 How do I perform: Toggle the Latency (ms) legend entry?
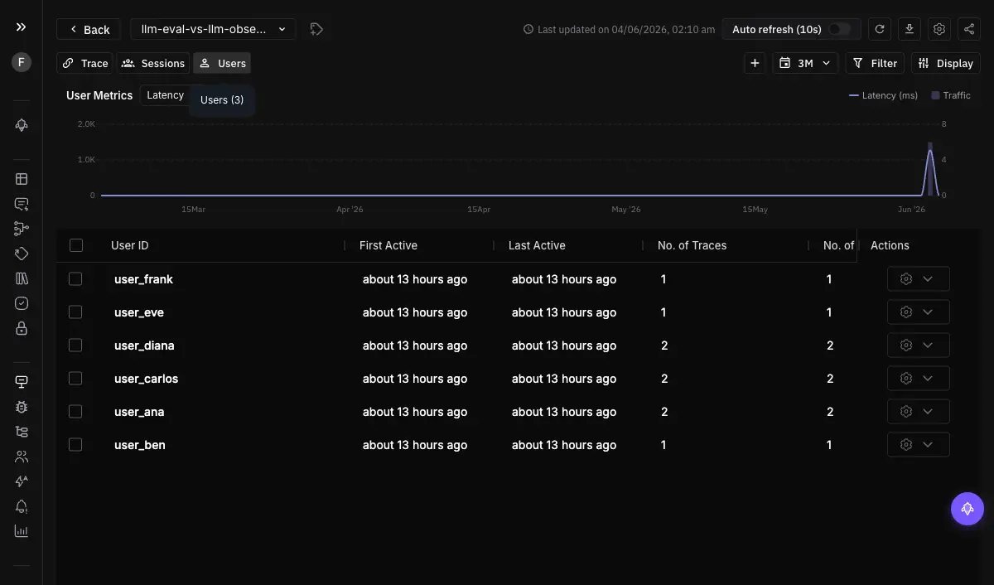[x=883, y=95]
